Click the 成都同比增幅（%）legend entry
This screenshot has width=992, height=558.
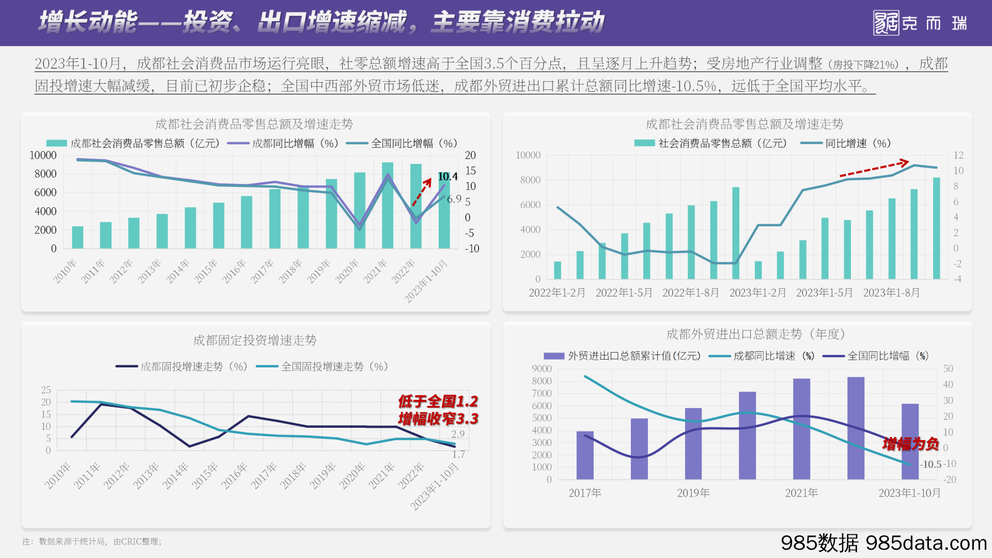tap(283, 143)
